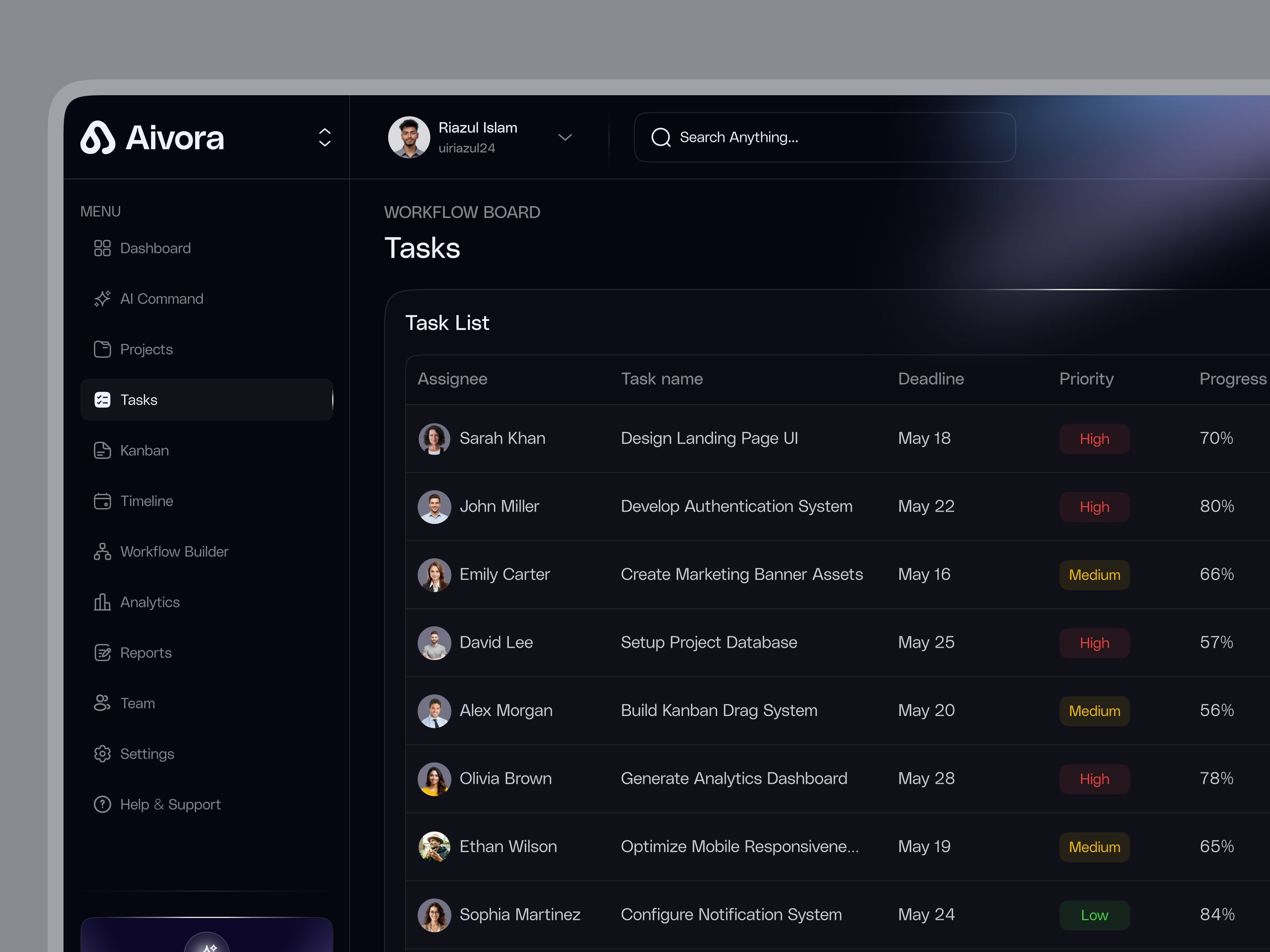
Task: Click the 84% progress value
Action: (1216, 914)
